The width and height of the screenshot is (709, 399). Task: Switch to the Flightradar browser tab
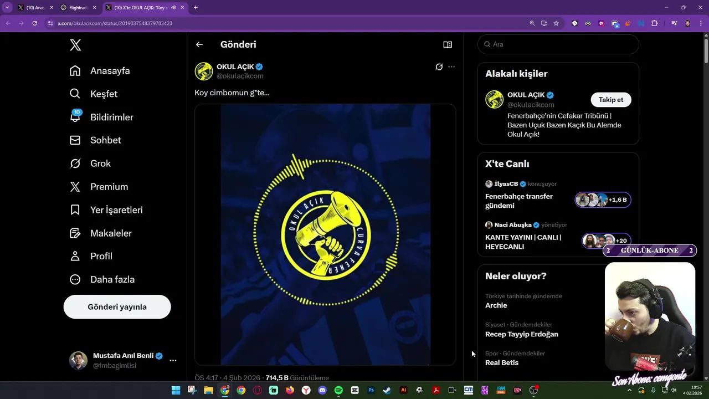coord(78,8)
